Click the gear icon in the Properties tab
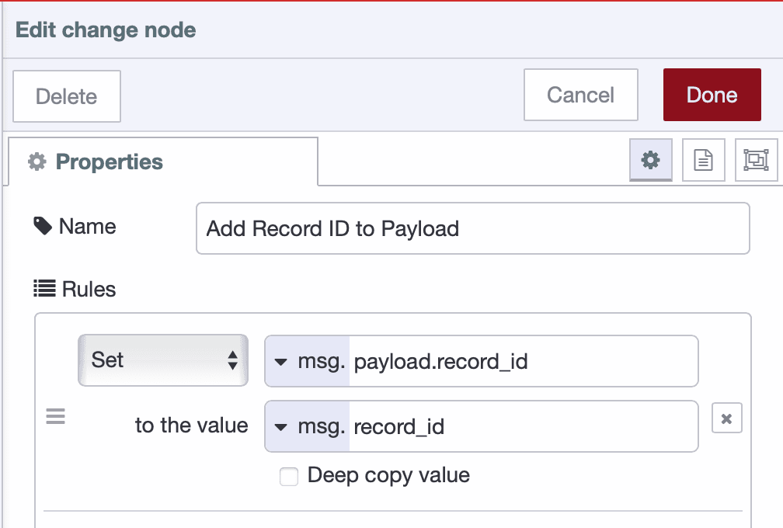Viewport: 783px width, 528px height. 37,162
